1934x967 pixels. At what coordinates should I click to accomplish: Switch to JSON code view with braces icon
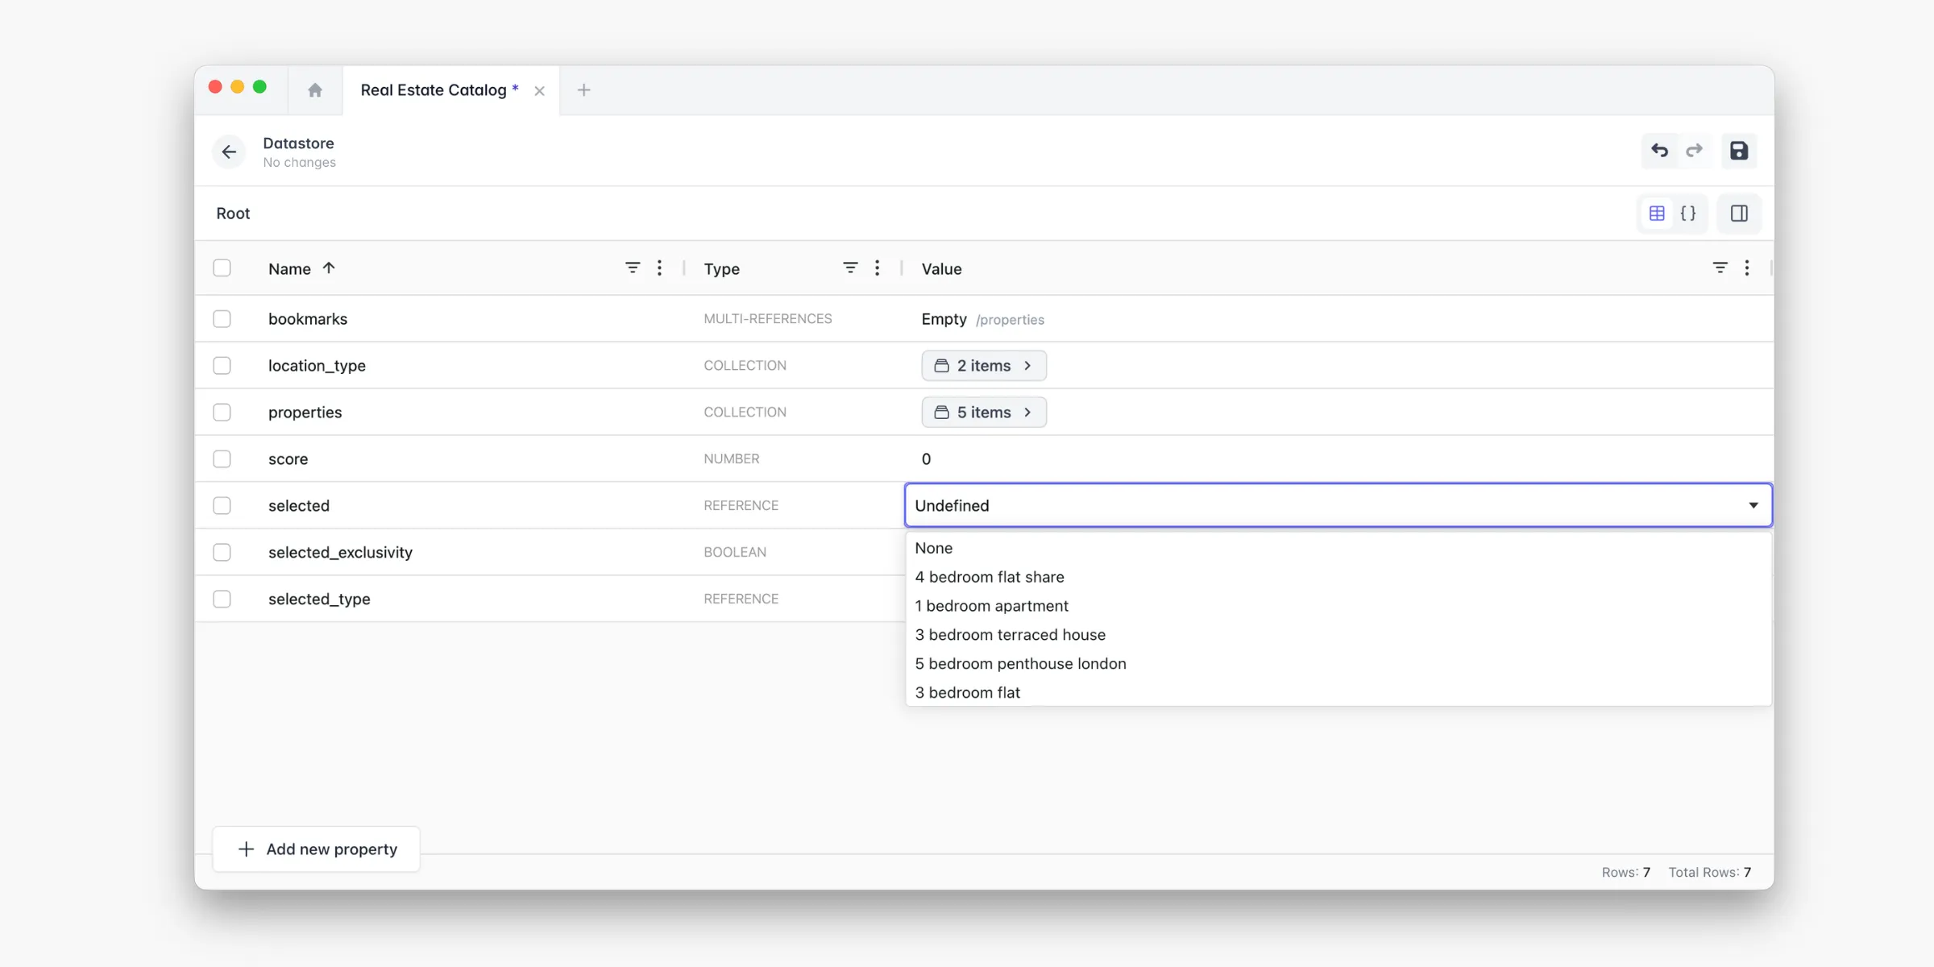[x=1690, y=213]
